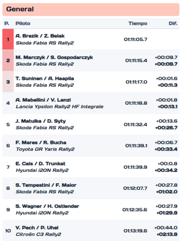
Task: Select the Tiempo column header
Action: [x=138, y=24]
